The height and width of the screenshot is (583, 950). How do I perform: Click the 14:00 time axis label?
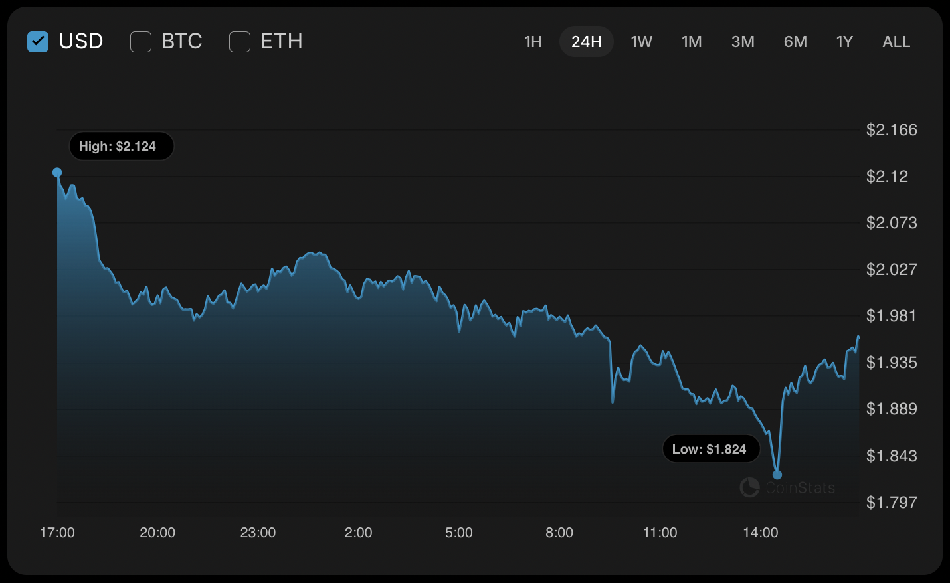click(x=760, y=533)
